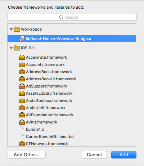Open the Add Other... file chooser
Screen dimensions: 144x166
[x=27, y=154]
